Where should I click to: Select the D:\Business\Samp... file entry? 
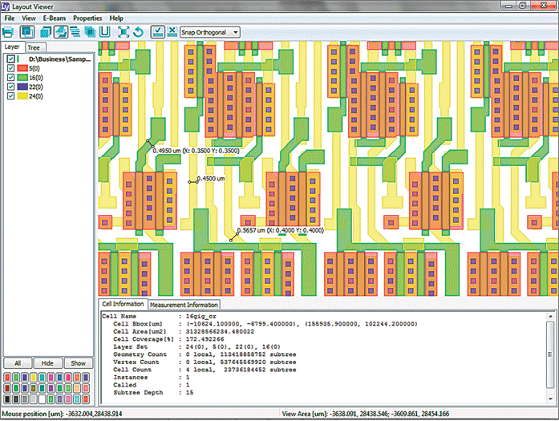point(59,59)
